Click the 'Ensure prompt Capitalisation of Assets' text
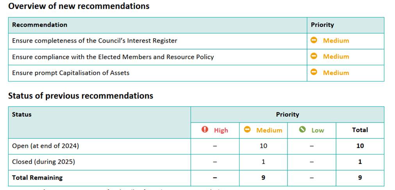The height and width of the screenshot is (190, 395). [71, 73]
